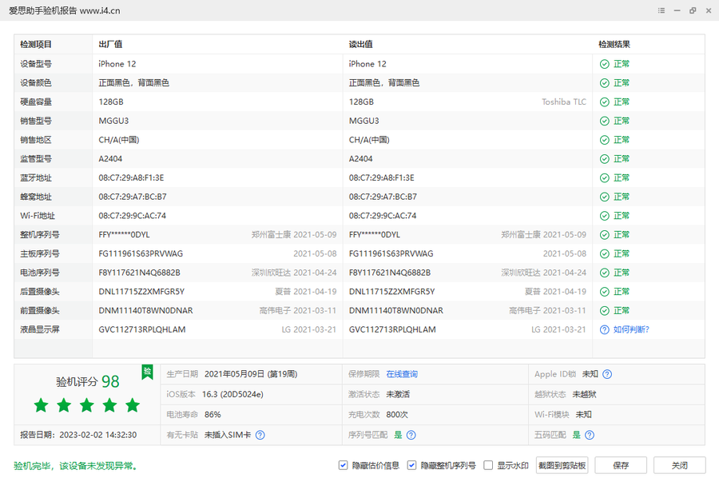Select the Toshiba TLC label
Image resolution: width=719 pixels, height=490 pixels.
pos(564,102)
